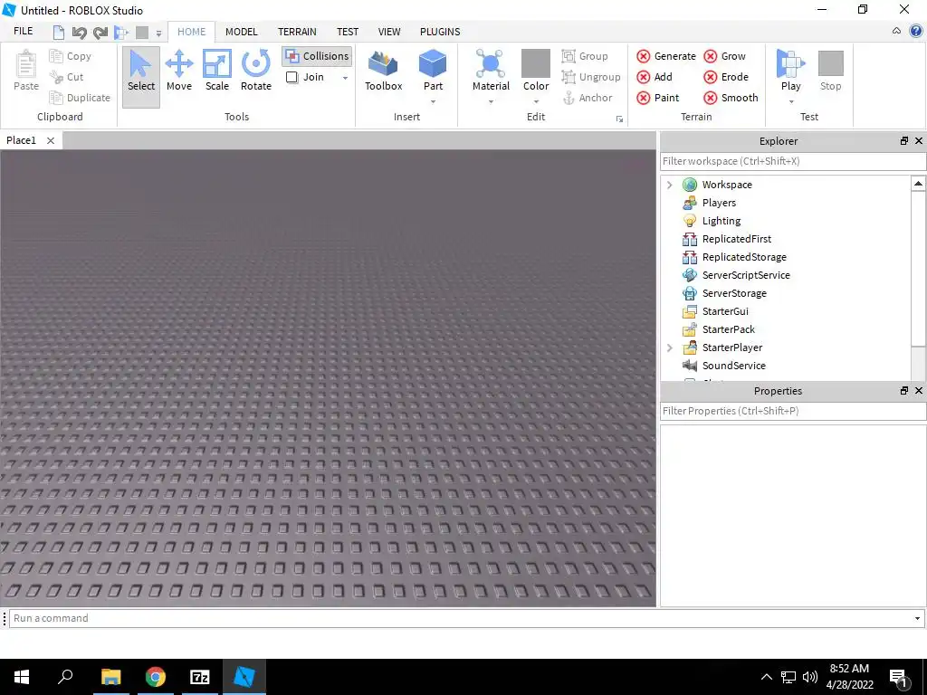
Task: Undock the Properties panel
Action: pos(904,391)
